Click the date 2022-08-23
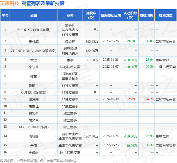Image resolution: width=177 pixels, height=163 pixels. pos(111,145)
